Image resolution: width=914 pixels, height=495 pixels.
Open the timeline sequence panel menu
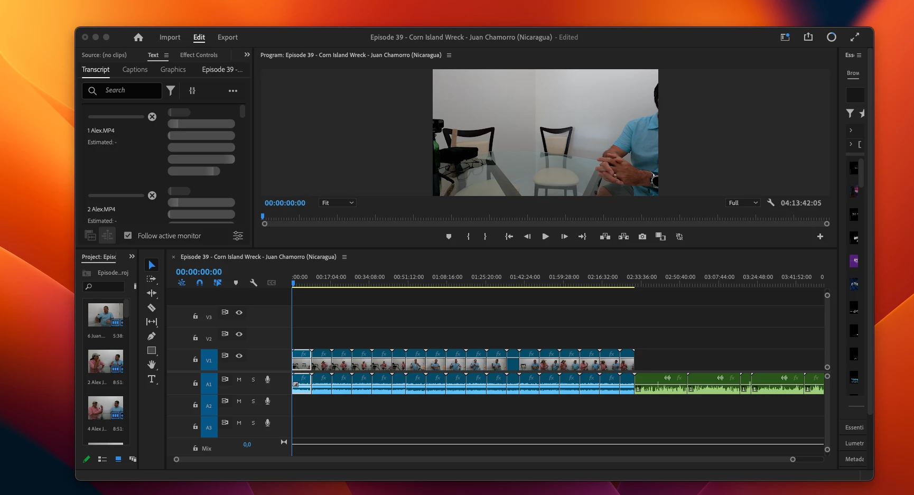pos(344,257)
